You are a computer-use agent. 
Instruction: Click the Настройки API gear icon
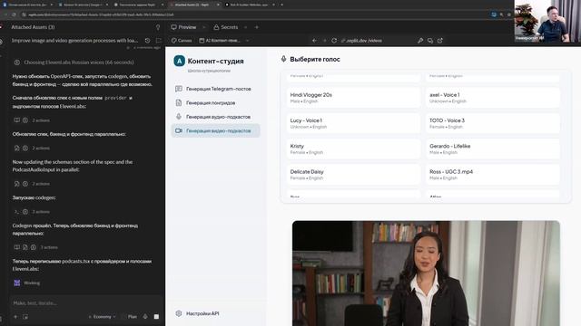pyautogui.click(x=179, y=313)
